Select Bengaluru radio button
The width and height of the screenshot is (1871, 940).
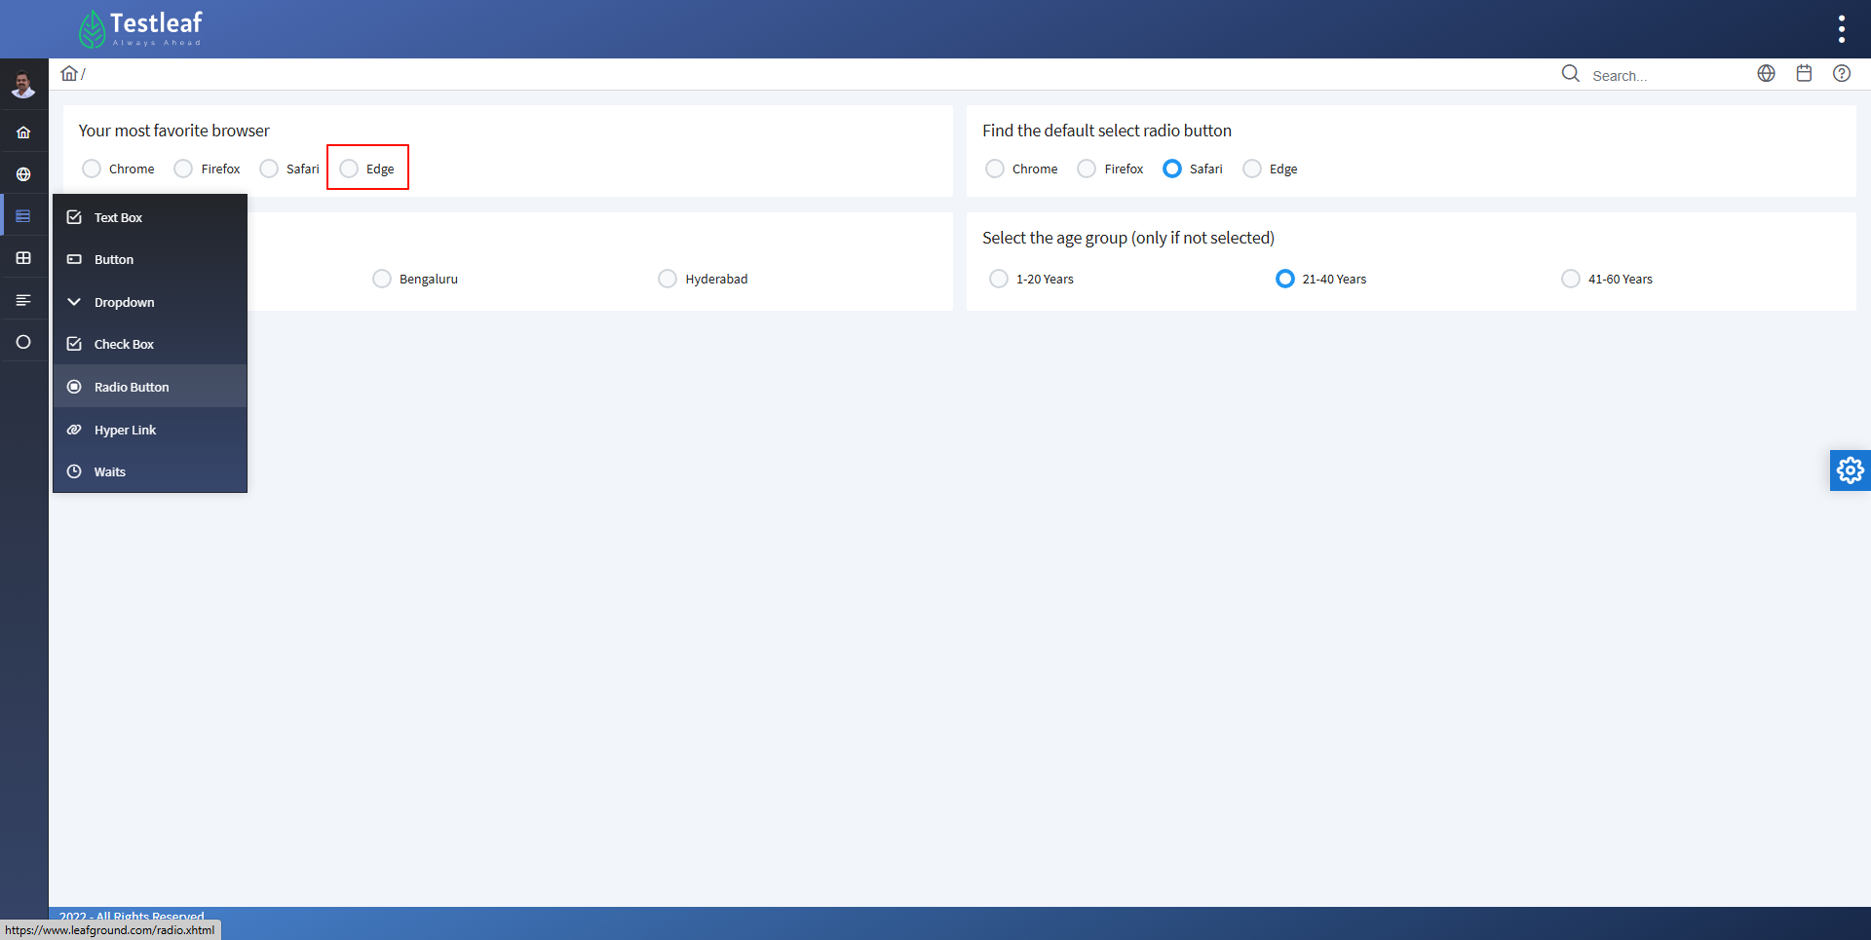[x=382, y=279]
